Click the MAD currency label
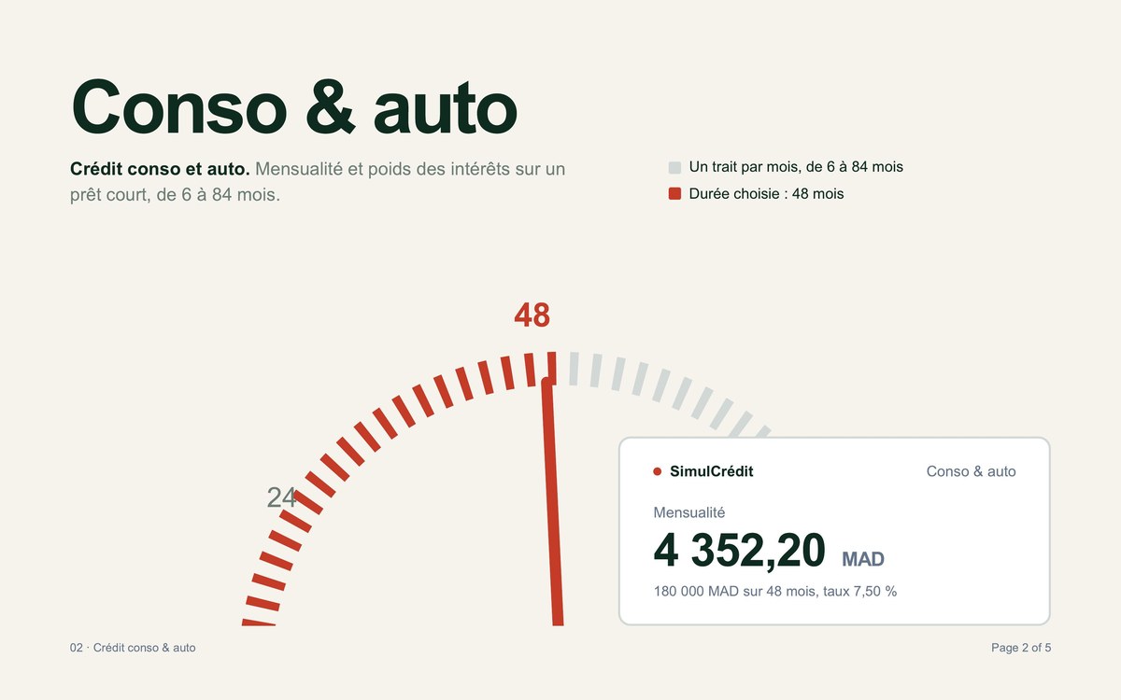The height and width of the screenshot is (700, 1121). pyautogui.click(x=863, y=559)
